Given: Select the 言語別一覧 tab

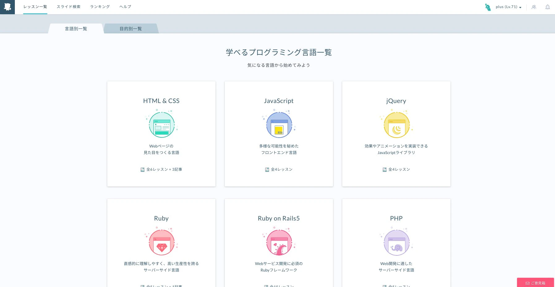Looking at the screenshot, I should tap(76, 29).
